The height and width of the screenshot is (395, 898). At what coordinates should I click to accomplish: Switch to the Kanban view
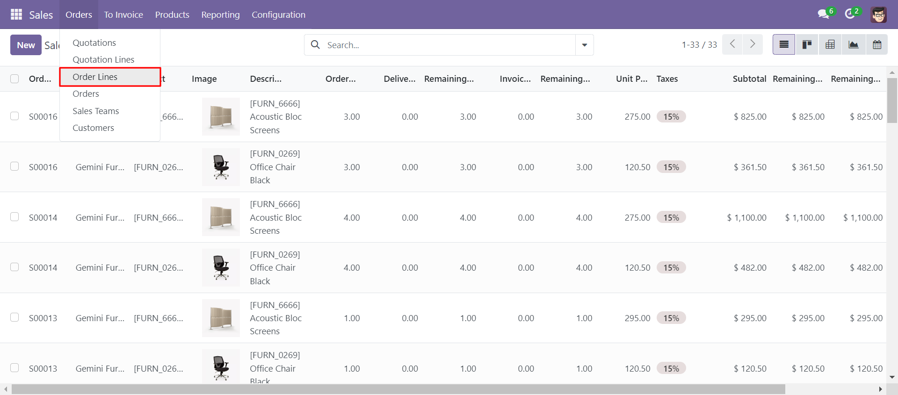pyautogui.click(x=807, y=45)
